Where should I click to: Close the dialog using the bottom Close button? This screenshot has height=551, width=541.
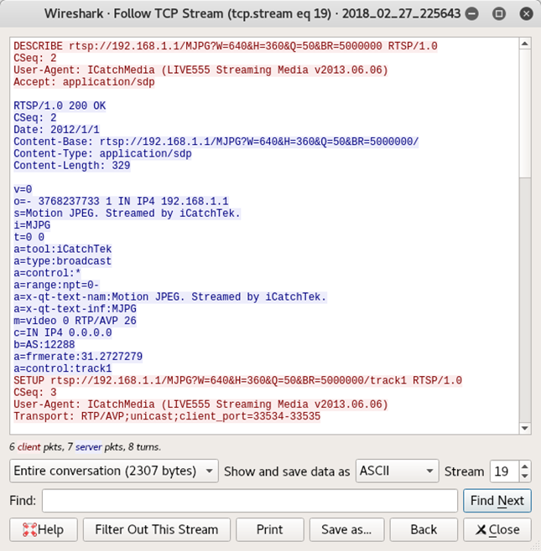pyautogui.click(x=497, y=529)
